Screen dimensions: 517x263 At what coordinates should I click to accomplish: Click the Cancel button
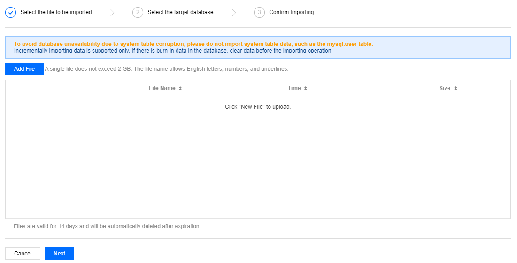tap(23, 254)
